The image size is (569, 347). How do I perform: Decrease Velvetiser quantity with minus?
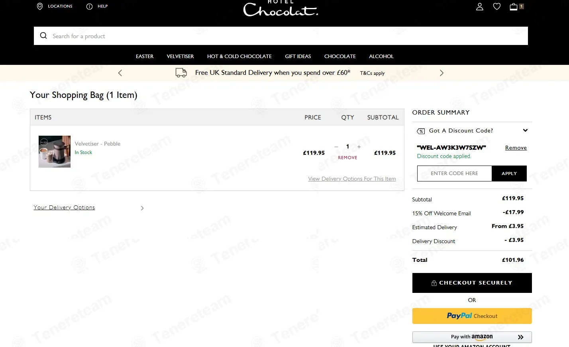tap(336, 147)
